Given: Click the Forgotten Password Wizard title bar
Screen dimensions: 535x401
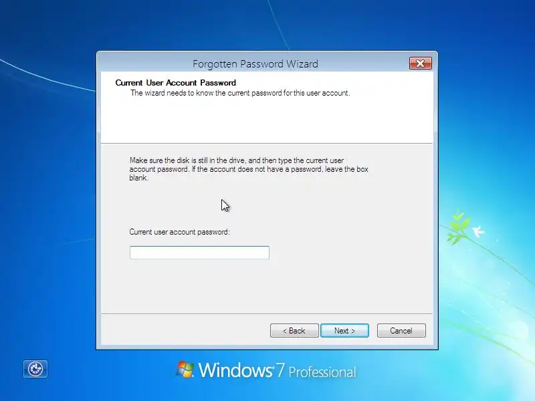Looking at the screenshot, I should click(x=255, y=63).
